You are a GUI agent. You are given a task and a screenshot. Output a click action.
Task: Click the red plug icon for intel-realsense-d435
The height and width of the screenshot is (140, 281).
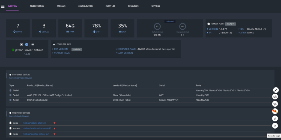[x=55, y=128]
